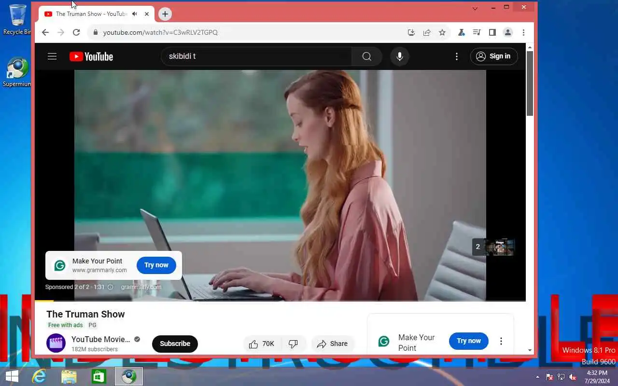Start voice search with microphone icon

tap(400, 56)
